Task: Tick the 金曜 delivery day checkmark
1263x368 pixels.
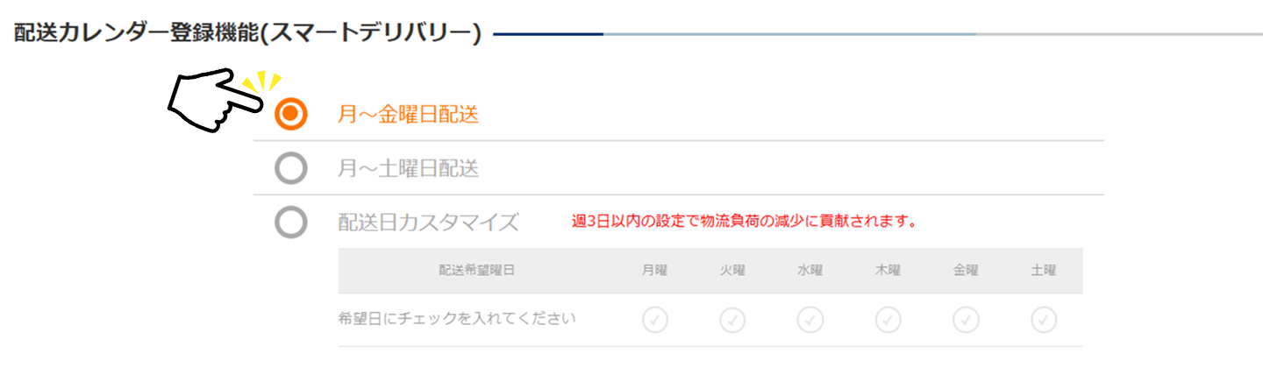Action: point(966,321)
